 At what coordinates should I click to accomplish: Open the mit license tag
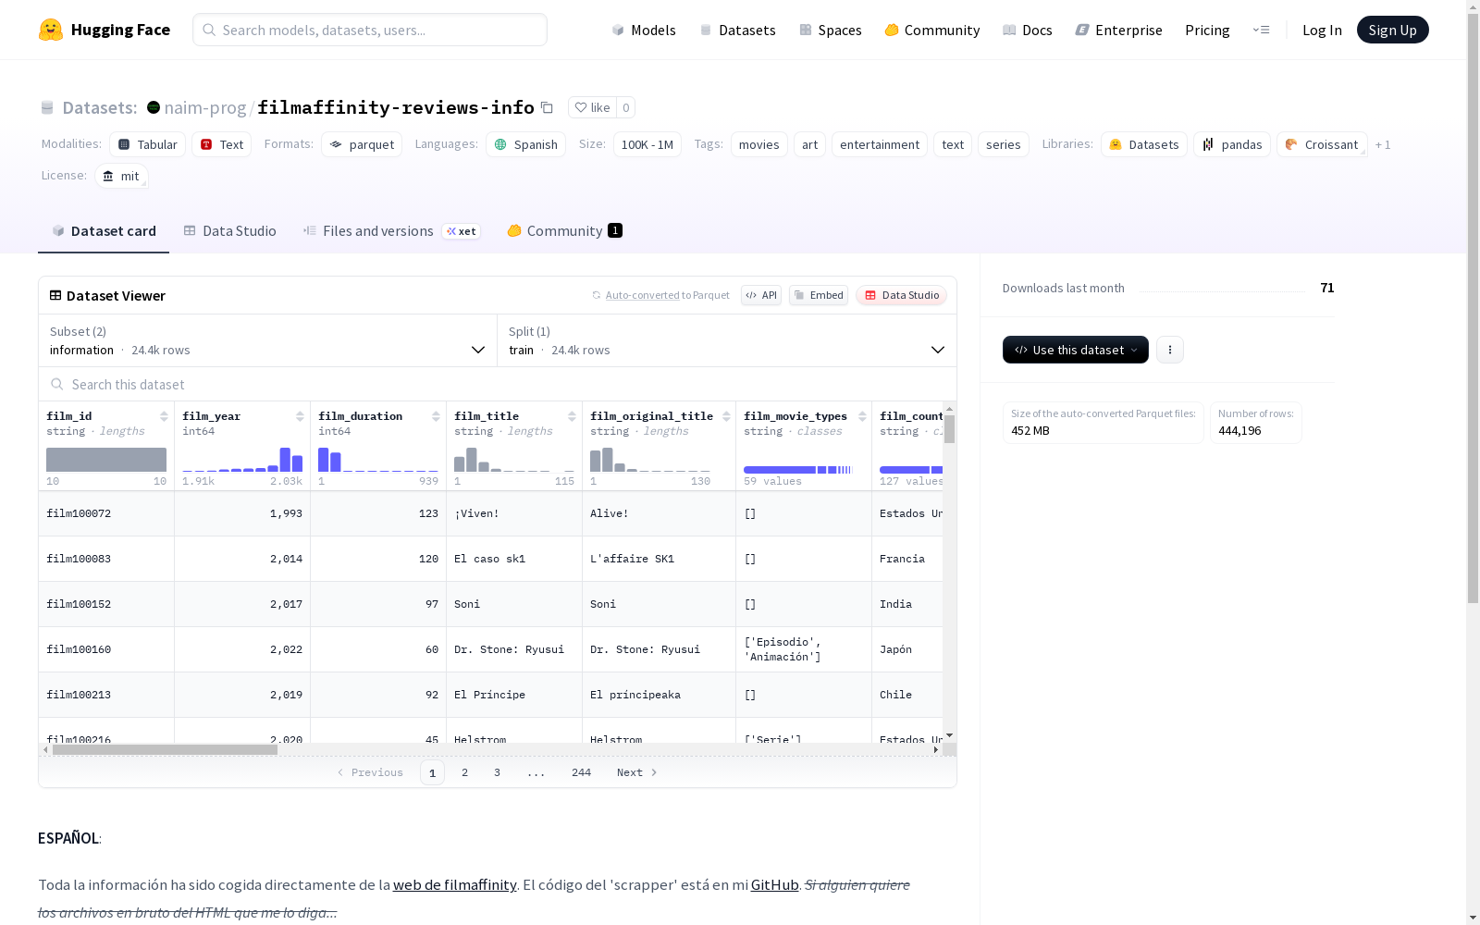point(121,176)
